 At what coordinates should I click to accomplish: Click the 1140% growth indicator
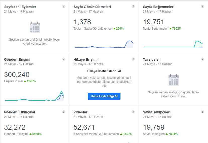pos(30,81)
